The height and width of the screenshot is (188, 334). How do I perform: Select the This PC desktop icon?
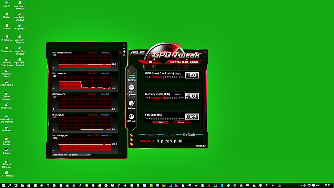pos(7,4)
